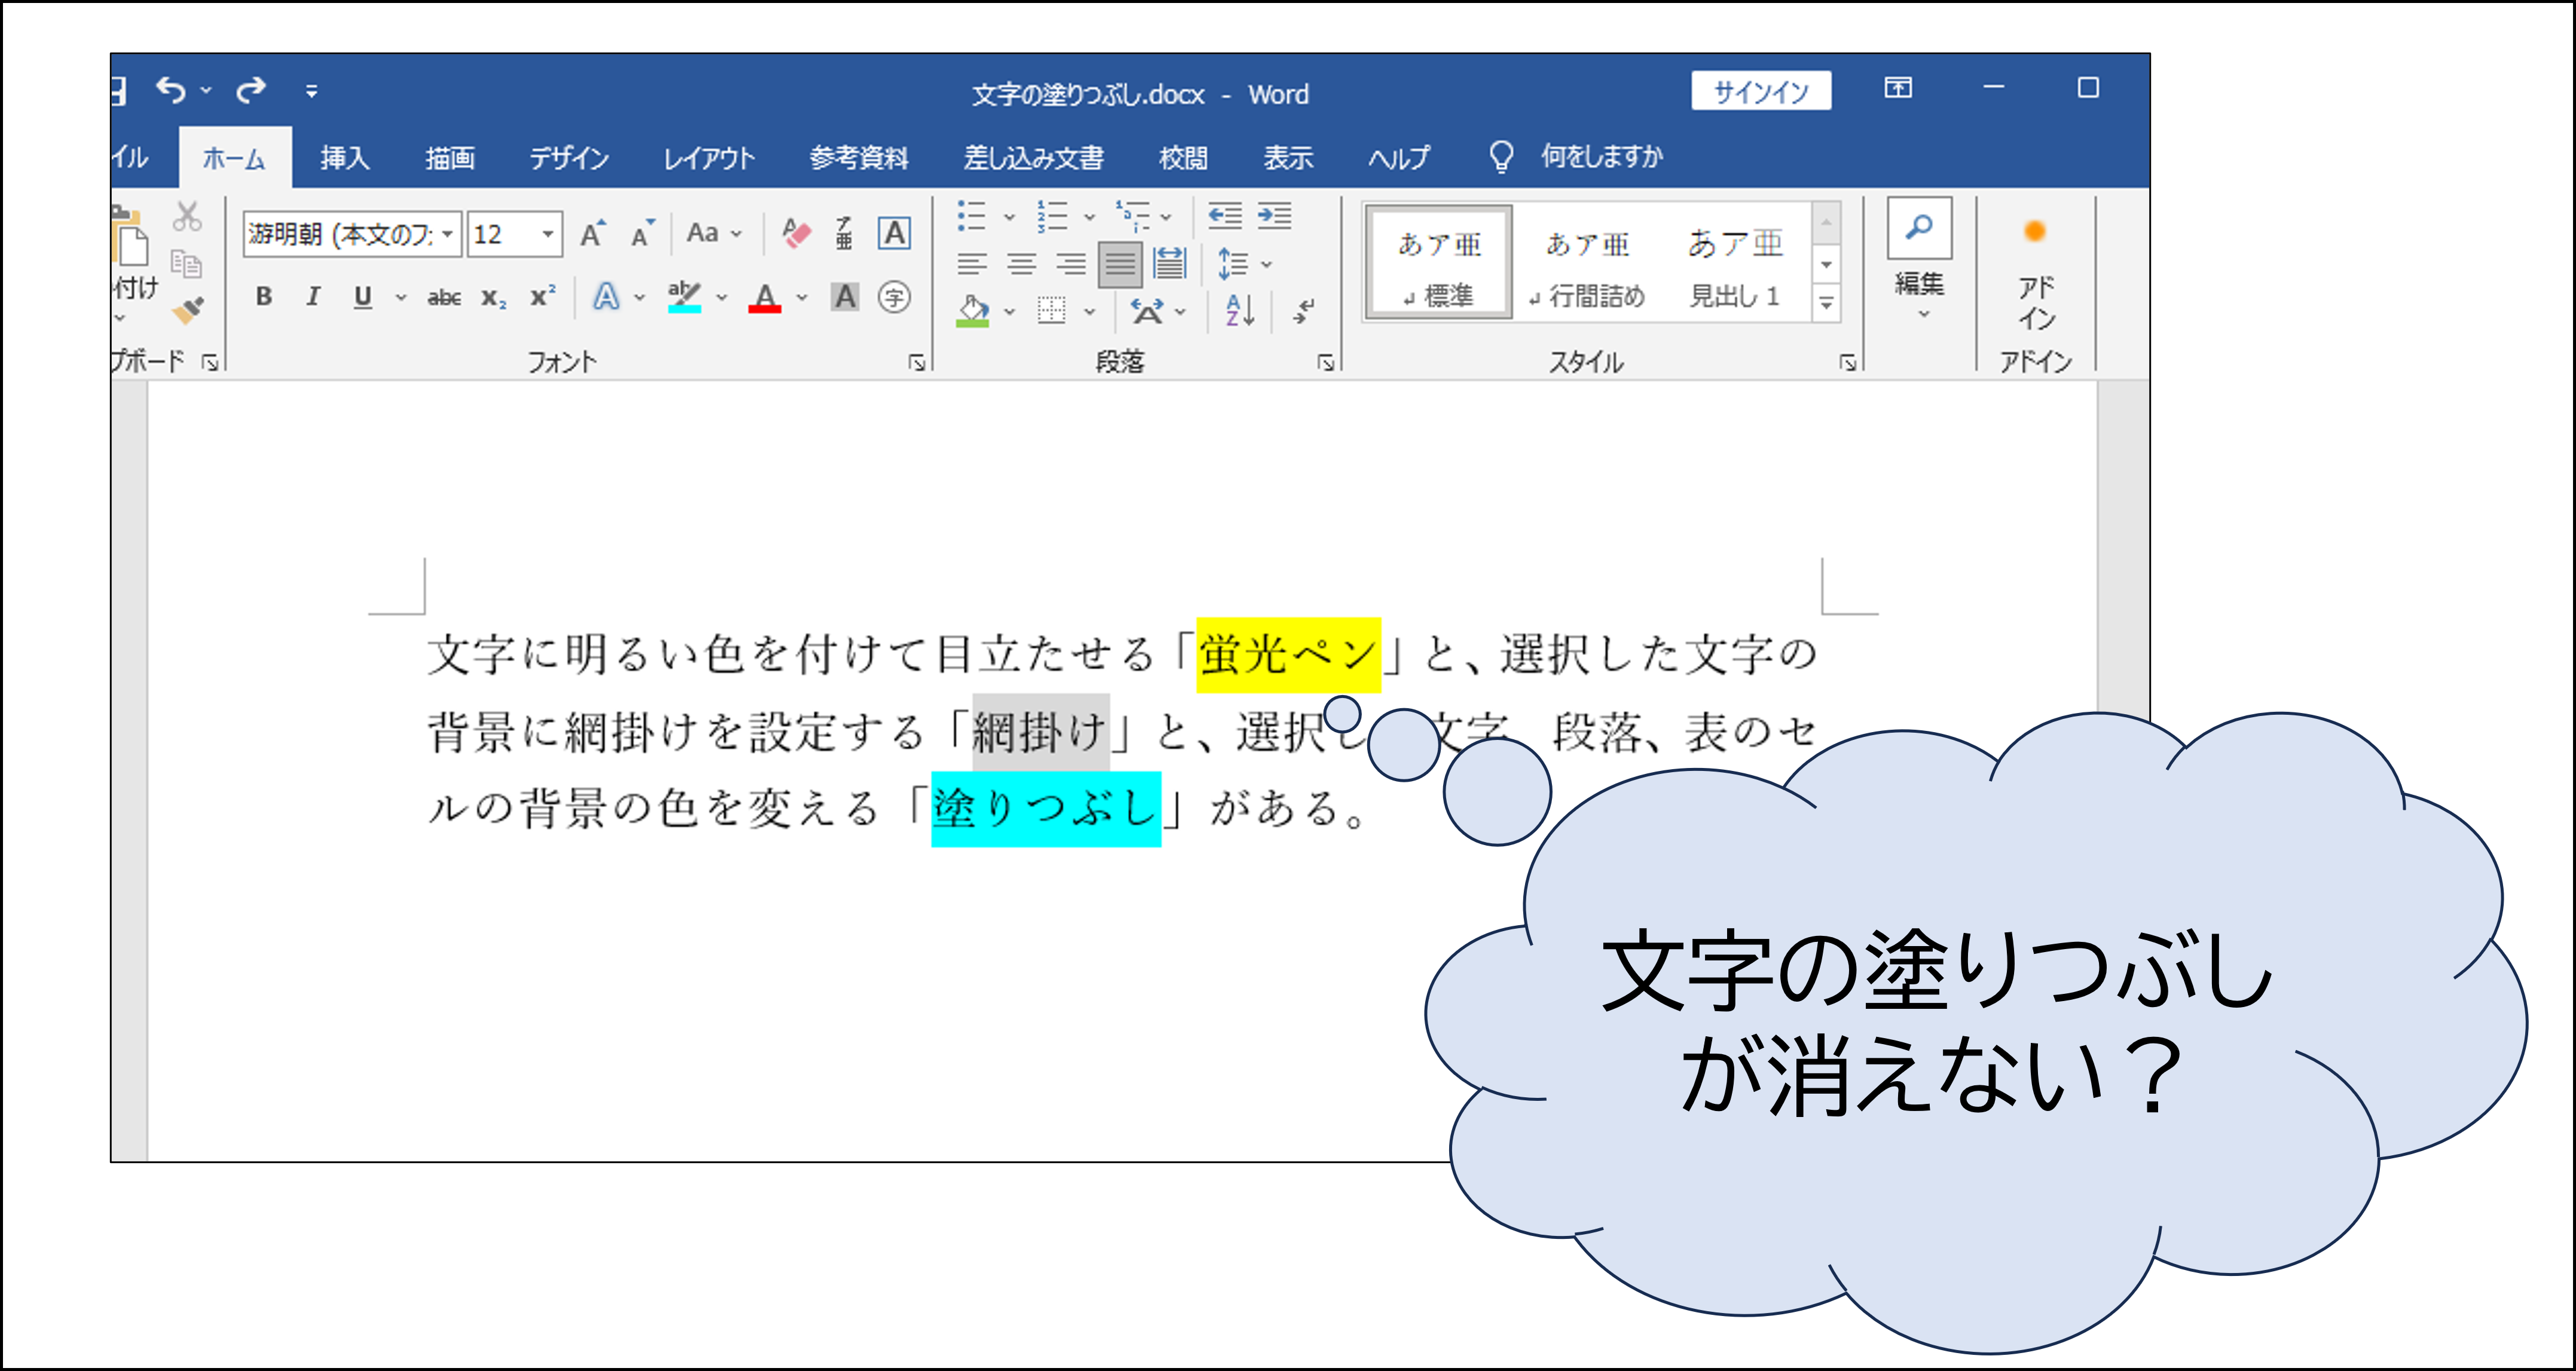Viewport: 2576px width, 1371px height.
Task: Toggle italic formatting
Action: pyautogui.click(x=313, y=297)
